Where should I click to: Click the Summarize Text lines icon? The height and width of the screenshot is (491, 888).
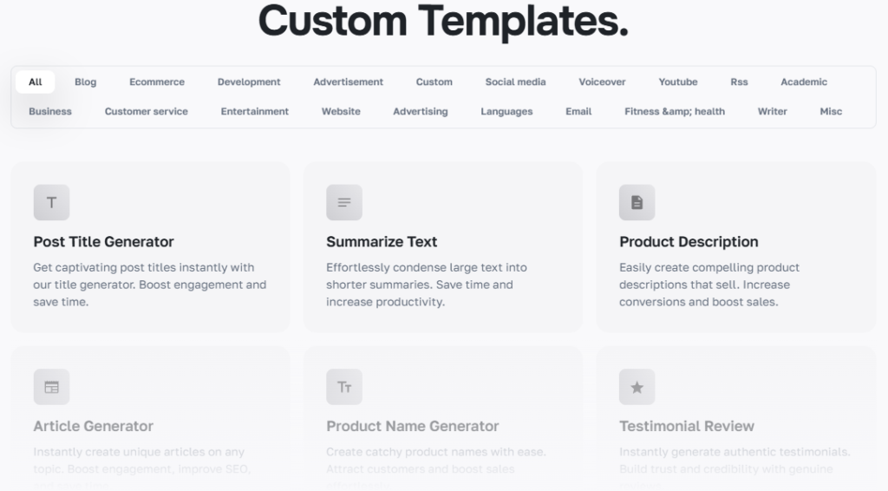[344, 203]
